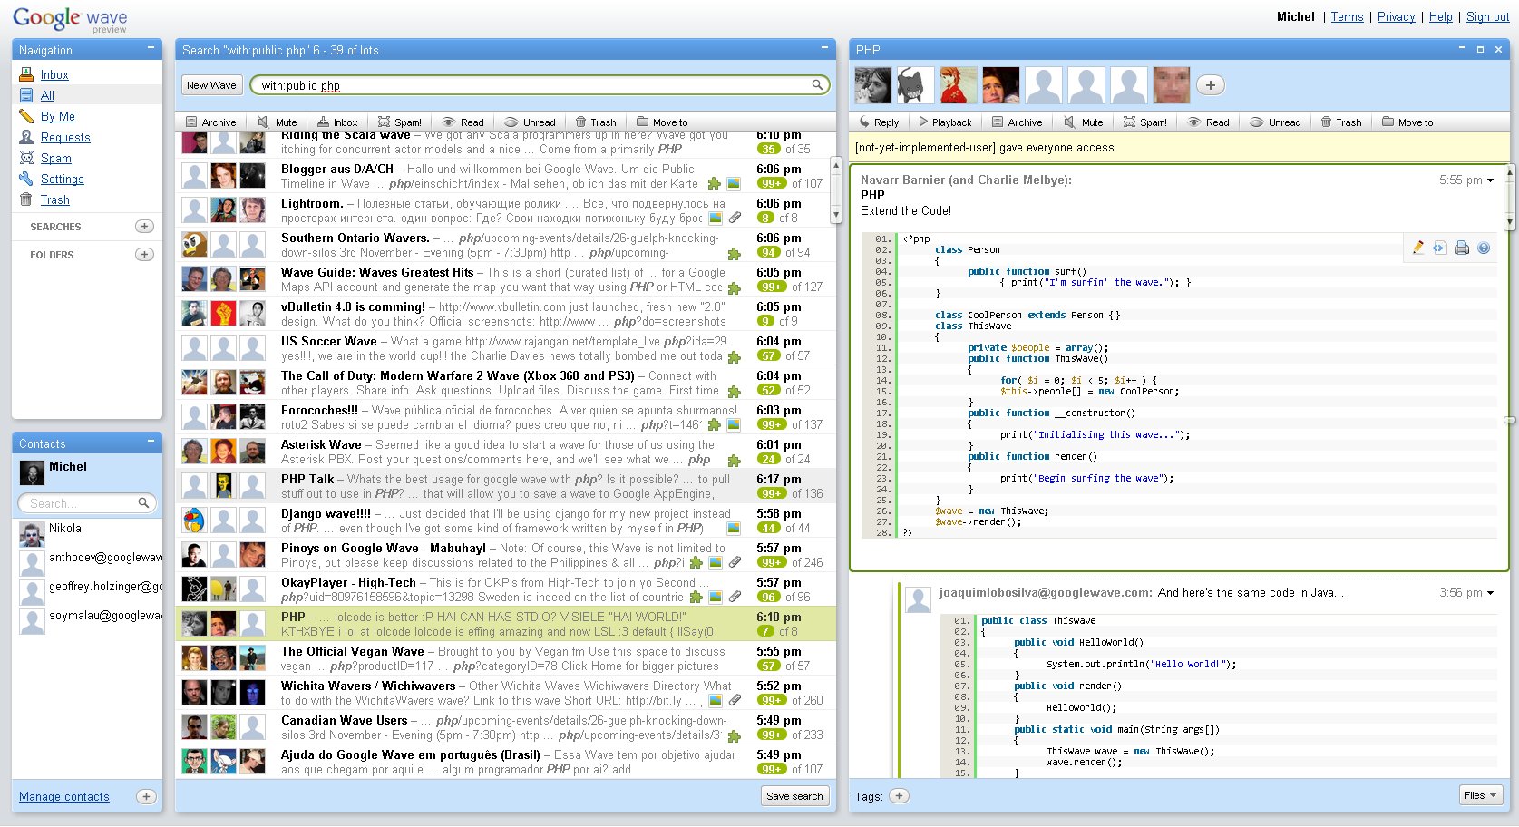Click Archive in the PHP wave toolbar
The width and height of the screenshot is (1519, 827).
point(1017,122)
